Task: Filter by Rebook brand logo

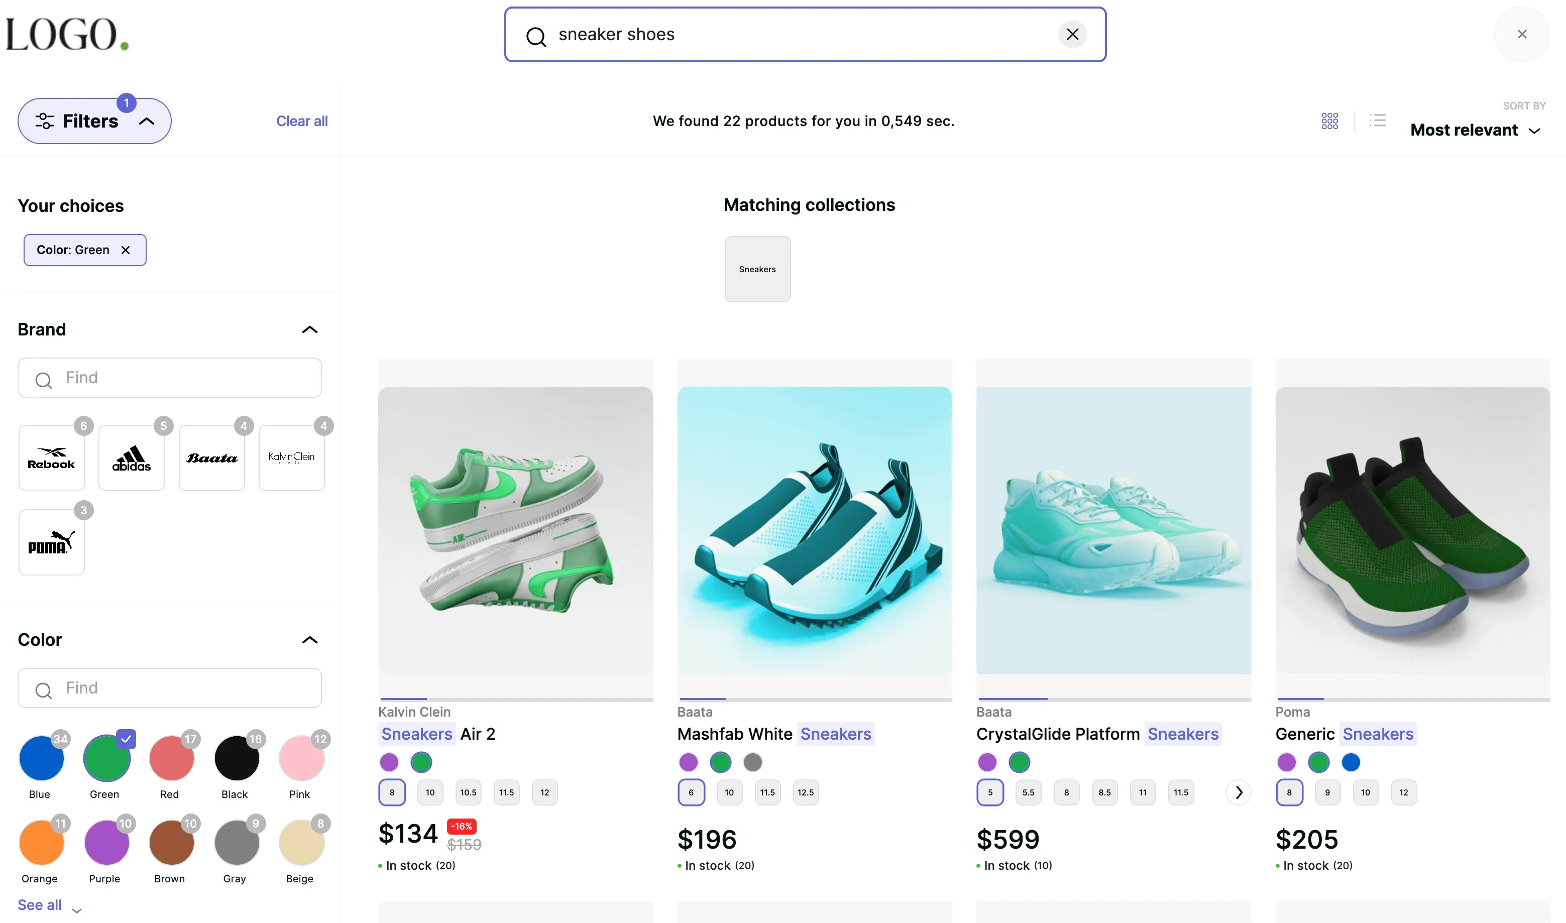Action: pos(52,458)
